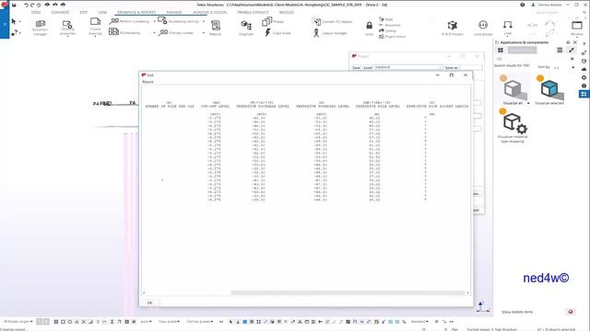Open the Reports tool
590x331 pixels.
pyautogui.click(x=215, y=28)
